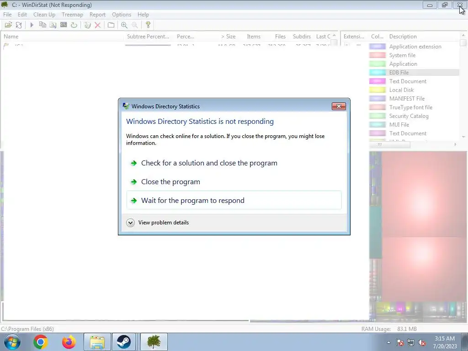The image size is (468, 351).
Task: Open Firefox from the taskbar
Action: pyautogui.click(x=69, y=342)
